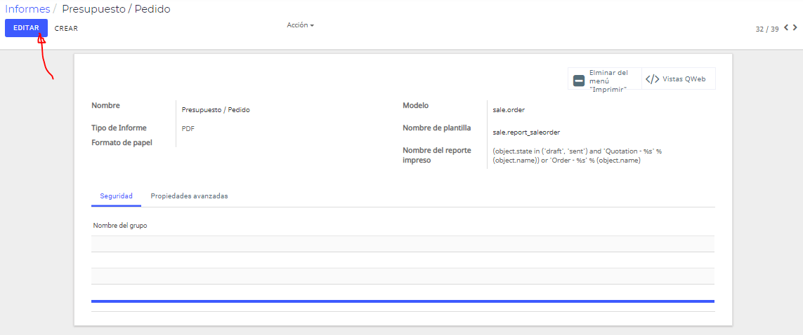Click the "Nombre" field label
803x335 pixels.
pyautogui.click(x=105, y=105)
